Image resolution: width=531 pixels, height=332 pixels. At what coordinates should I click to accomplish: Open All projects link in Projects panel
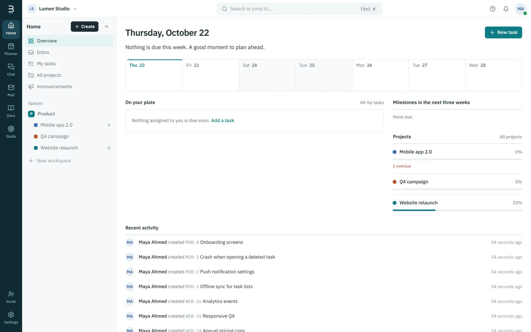pos(511,137)
